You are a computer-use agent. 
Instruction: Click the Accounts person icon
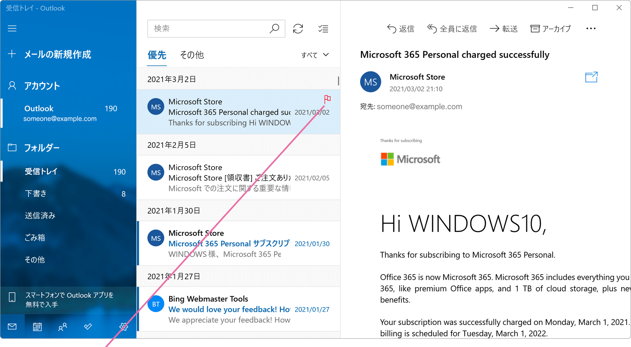tap(12, 85)
